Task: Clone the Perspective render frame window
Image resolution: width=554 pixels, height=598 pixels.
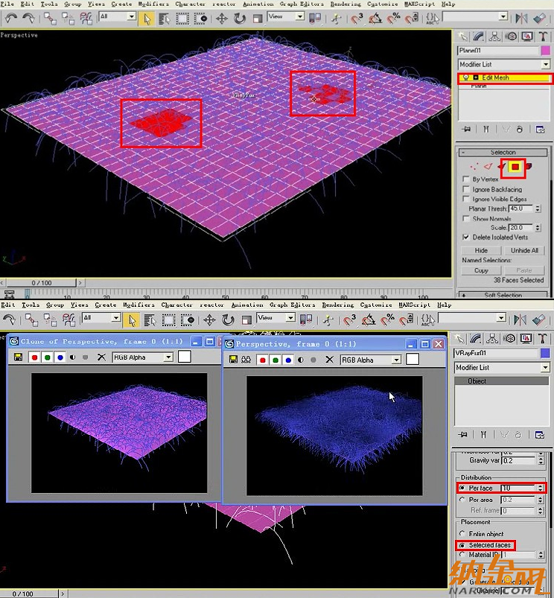Action: tap(246, 360)
